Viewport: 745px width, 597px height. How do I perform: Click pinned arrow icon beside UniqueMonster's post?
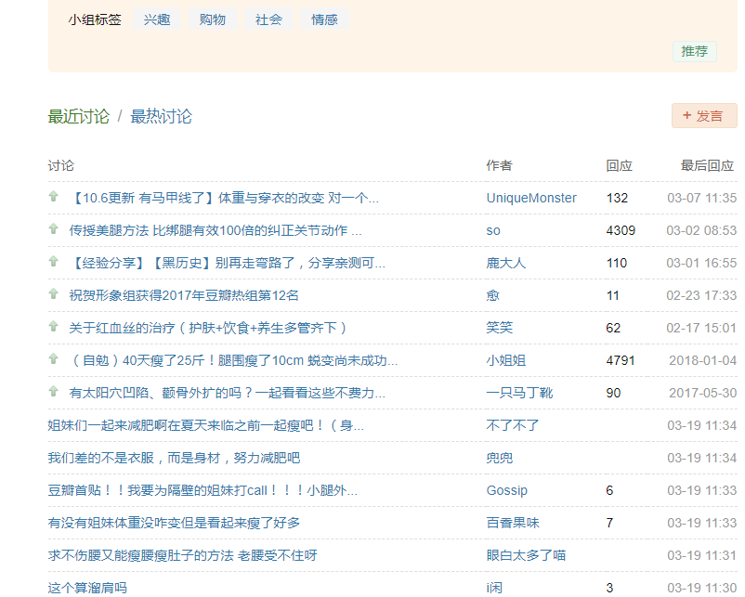(x=54, y=197)
